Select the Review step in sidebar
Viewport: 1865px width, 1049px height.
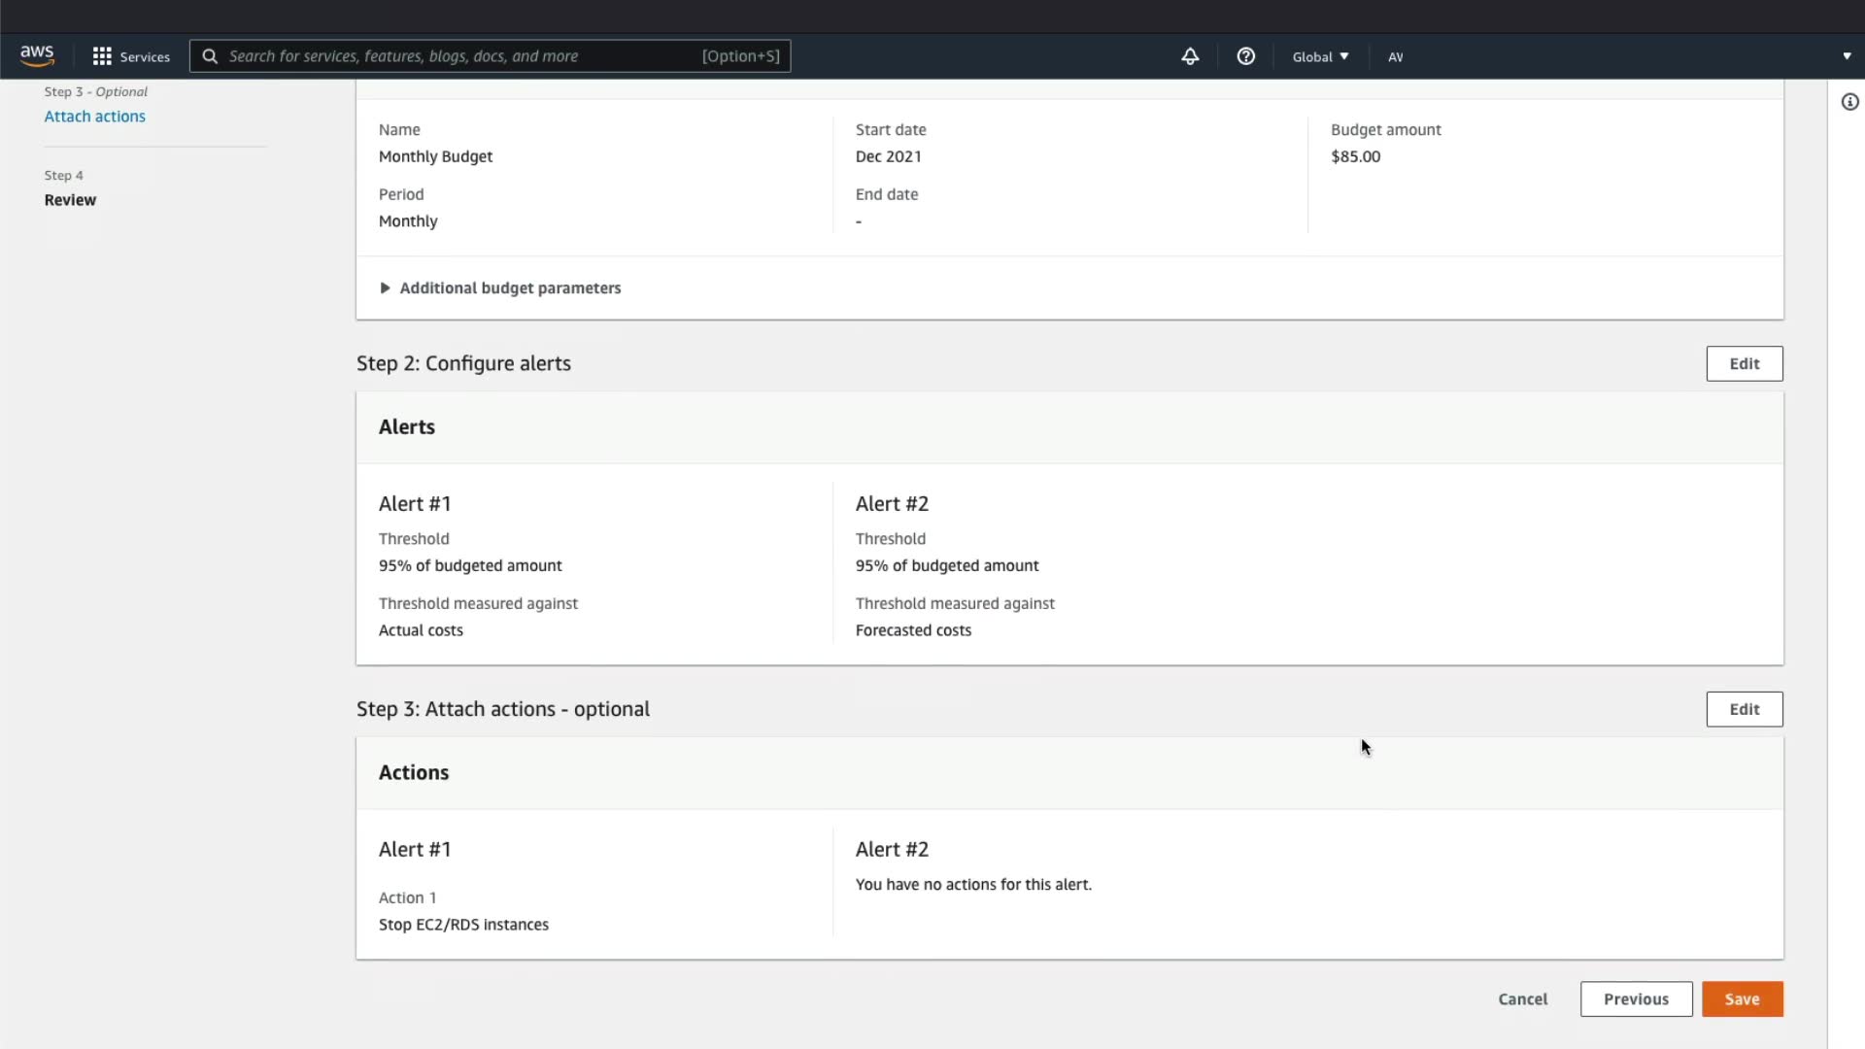pyautogui.click(x=70, y=200)
